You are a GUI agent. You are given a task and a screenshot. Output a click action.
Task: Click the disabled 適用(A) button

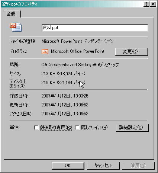138,166
